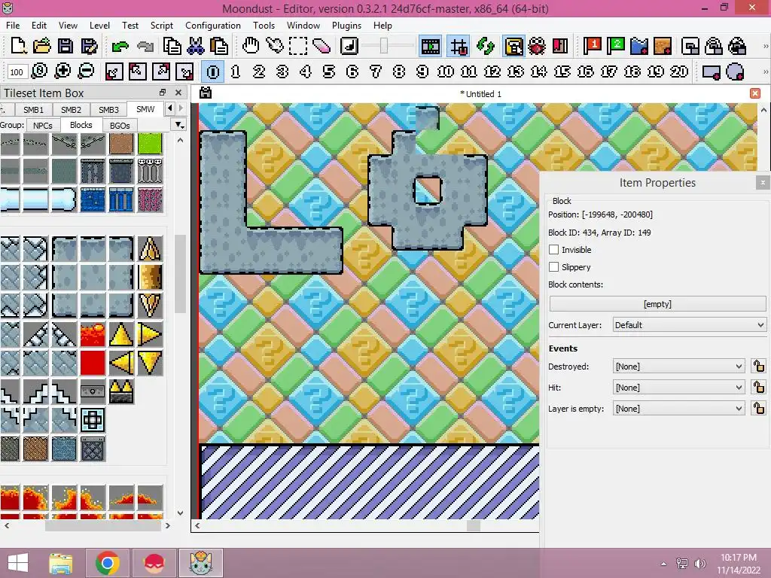The width and height of the screenshot is (771, 578).
Task: Click the level horizontal scrollbar handle
Action: (x=473, y=525)
